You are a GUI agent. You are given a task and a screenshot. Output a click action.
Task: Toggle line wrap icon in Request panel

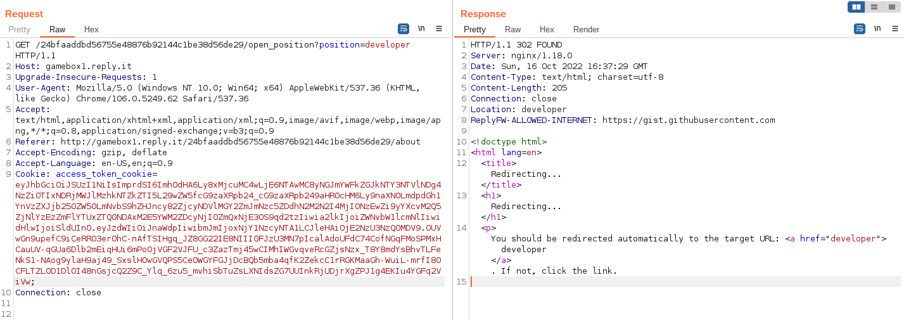coord(404,29)
